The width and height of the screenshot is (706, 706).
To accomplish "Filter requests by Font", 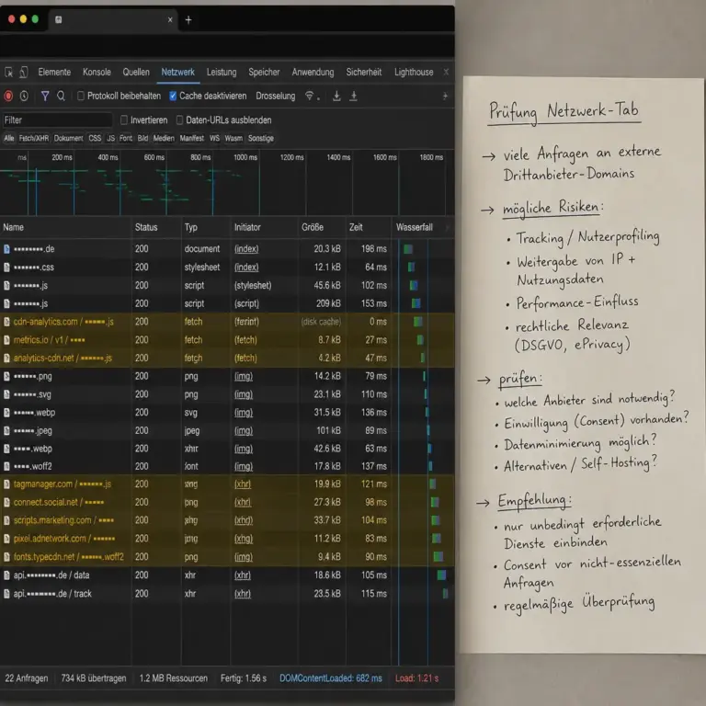I will coord(126,138).
